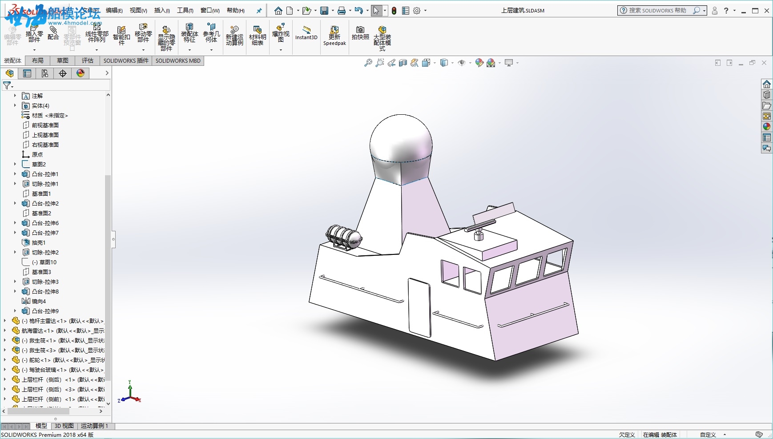Open Appearances in the right task pane
773x439 pixels.
tap(767, 127)
